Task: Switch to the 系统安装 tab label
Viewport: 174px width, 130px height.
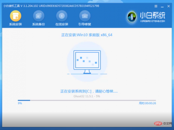Action: (15, 24)
